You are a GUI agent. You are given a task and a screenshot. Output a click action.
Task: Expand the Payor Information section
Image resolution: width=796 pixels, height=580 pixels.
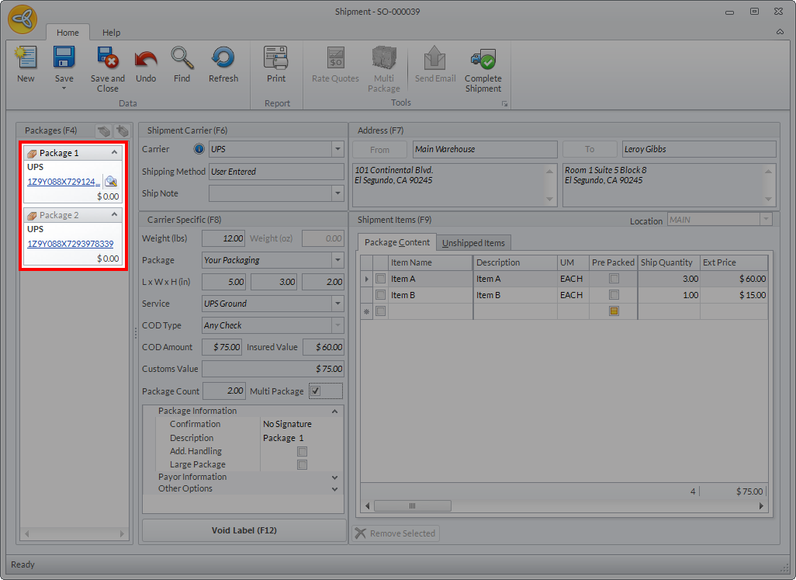pyautogui.click(x=334, y=477)
